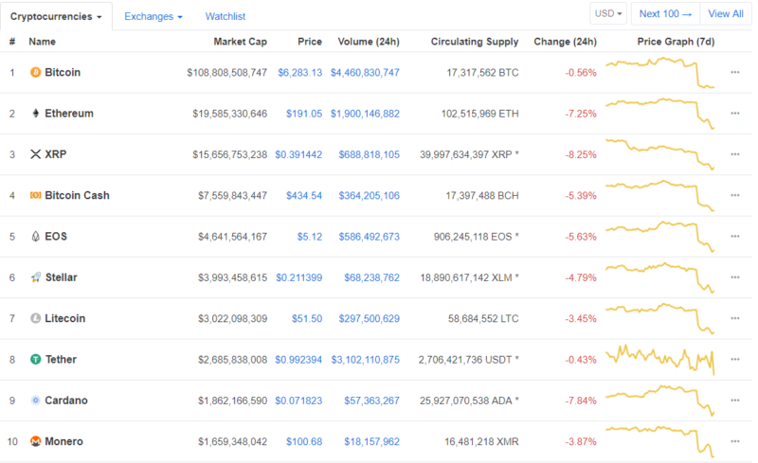
Task: Switch to the Watchlist tab
Action: point(226,16)
